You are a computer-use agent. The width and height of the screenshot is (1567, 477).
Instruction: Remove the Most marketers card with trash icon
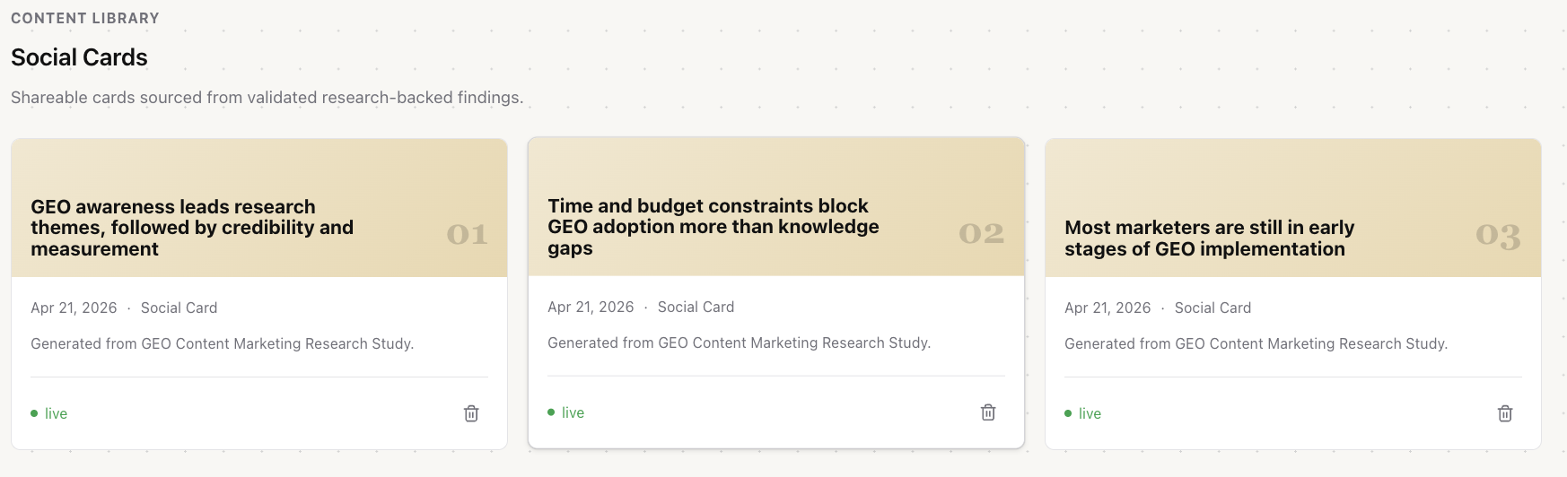pos(1505,413)
